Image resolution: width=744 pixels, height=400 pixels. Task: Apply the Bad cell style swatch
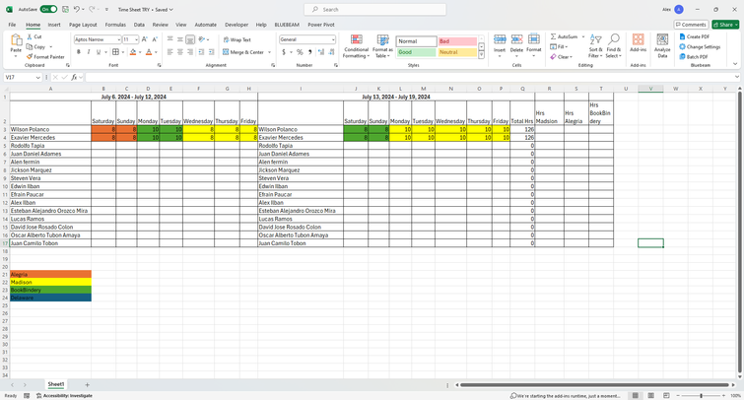457,41
